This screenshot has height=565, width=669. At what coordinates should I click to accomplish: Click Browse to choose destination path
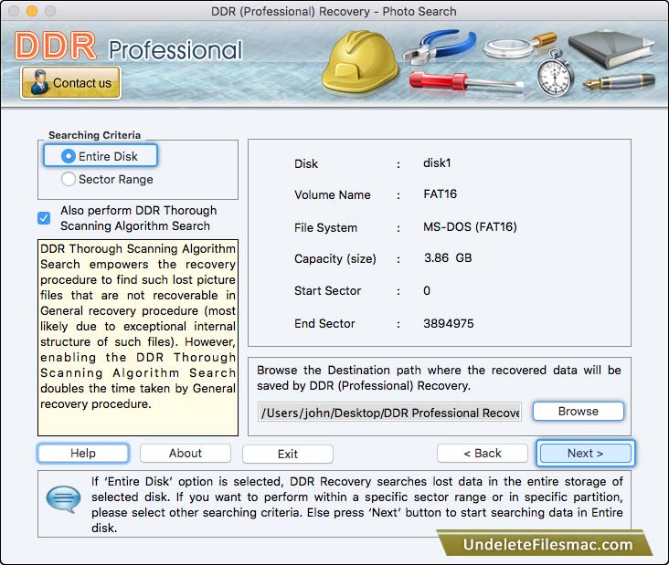(579, 411)
